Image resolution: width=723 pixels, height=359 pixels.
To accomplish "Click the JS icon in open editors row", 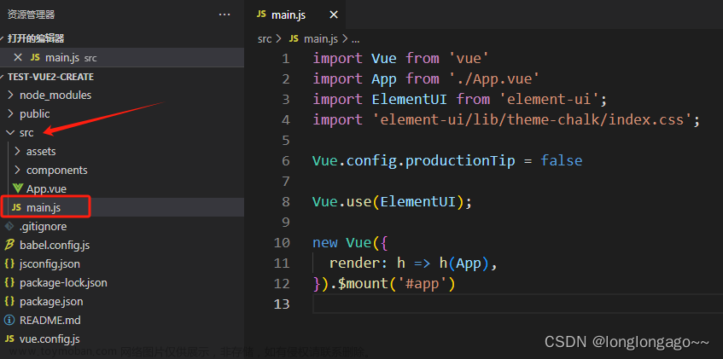I will click(x=35, y=57).
